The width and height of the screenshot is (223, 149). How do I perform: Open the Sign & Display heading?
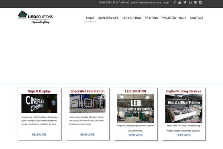tap(39, 91)
